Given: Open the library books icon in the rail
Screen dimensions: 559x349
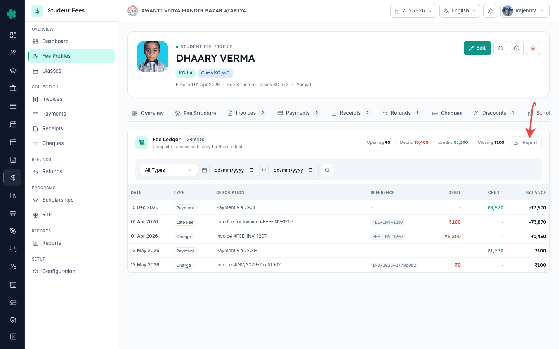Looking at the screenshot, I should coord(13,195).
